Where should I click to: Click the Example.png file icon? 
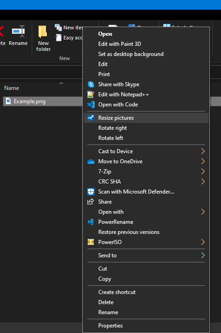[8, 101]
